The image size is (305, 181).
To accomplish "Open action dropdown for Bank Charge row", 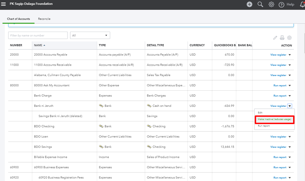I will [290, 96].
